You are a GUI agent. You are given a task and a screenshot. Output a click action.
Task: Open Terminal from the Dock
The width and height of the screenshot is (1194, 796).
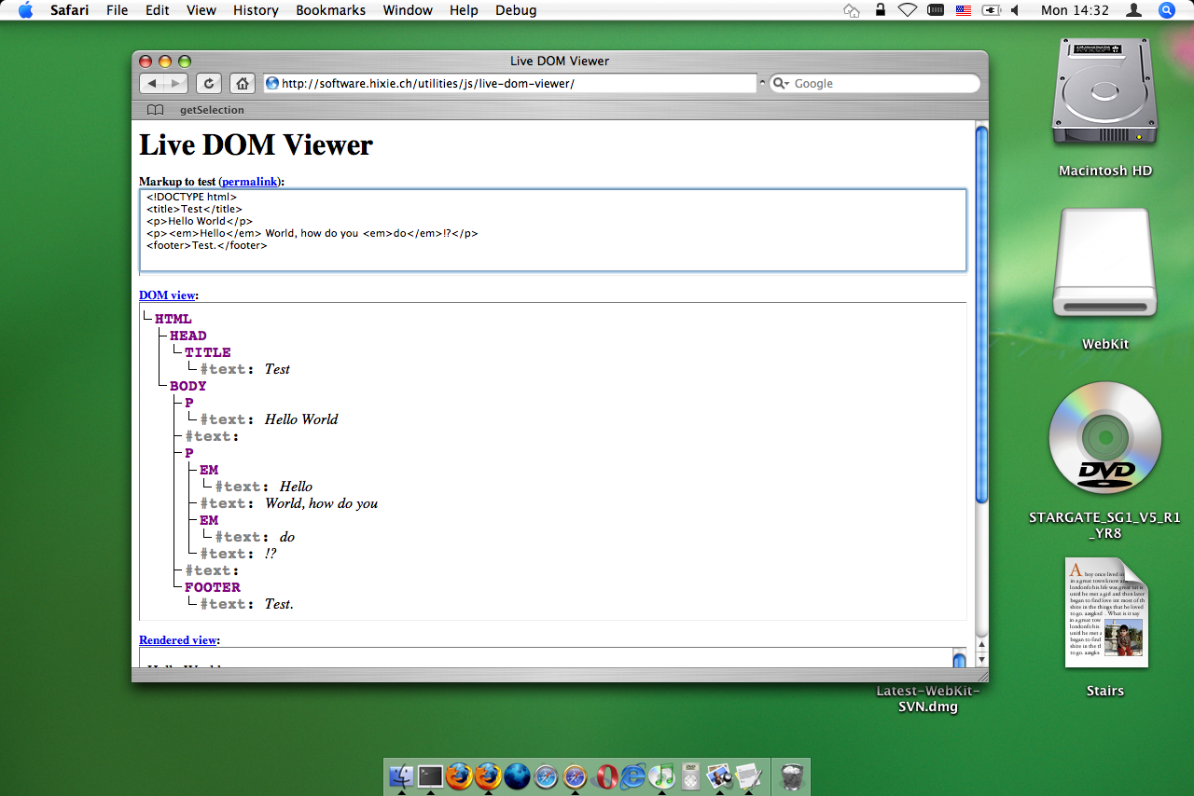click(430, 775)
